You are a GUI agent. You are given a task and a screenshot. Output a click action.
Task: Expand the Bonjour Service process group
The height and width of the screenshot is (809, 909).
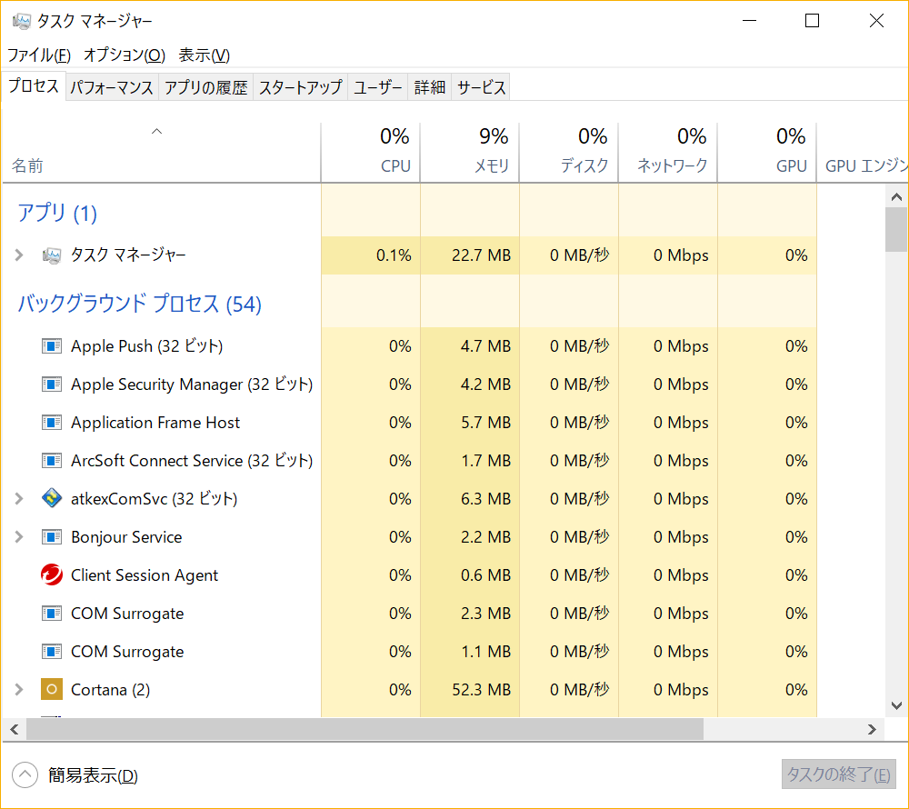coord(19,537)
